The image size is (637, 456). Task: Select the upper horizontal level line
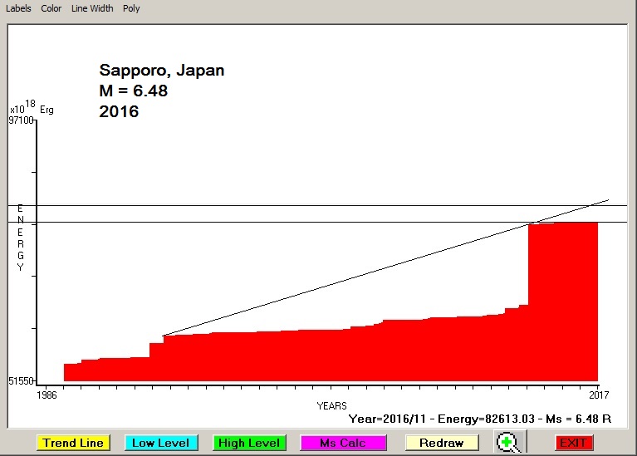tap(249, 205)
